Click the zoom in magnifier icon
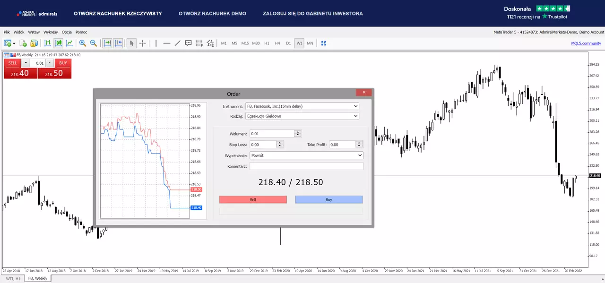The image size is (605, 283). point(83,43)
